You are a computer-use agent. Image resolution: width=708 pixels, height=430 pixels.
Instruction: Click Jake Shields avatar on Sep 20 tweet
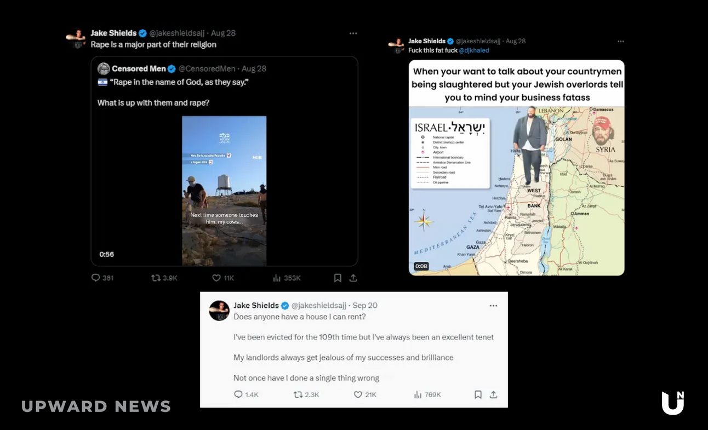click(x=219, y=311)
